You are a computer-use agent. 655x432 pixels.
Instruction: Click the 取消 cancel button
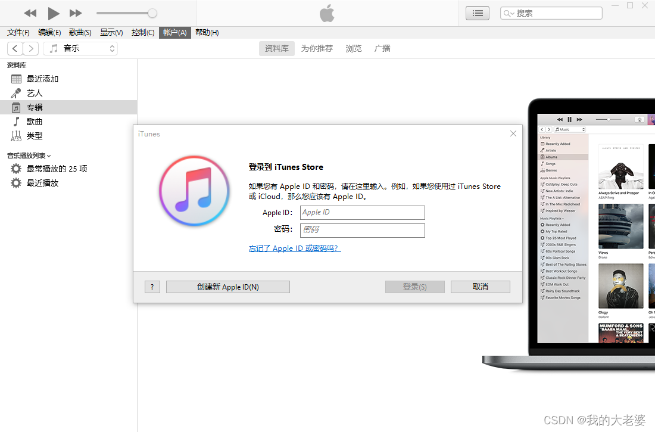click(481, 287)
